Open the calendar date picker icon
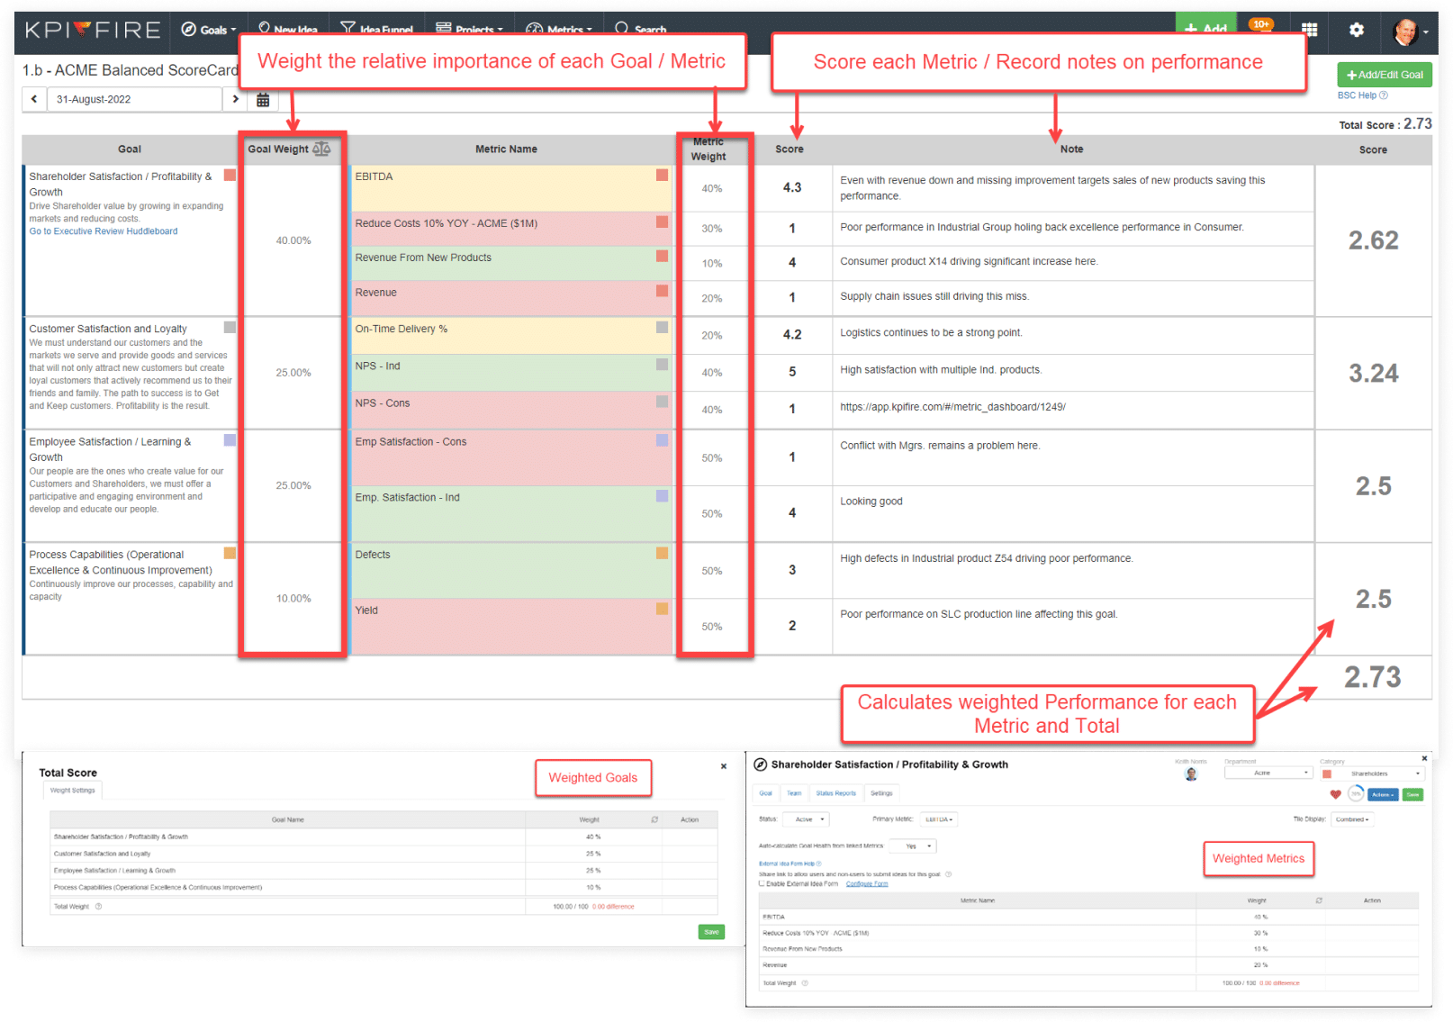1453x1022 pixels. pyautogui.click(x=263, y=100)
